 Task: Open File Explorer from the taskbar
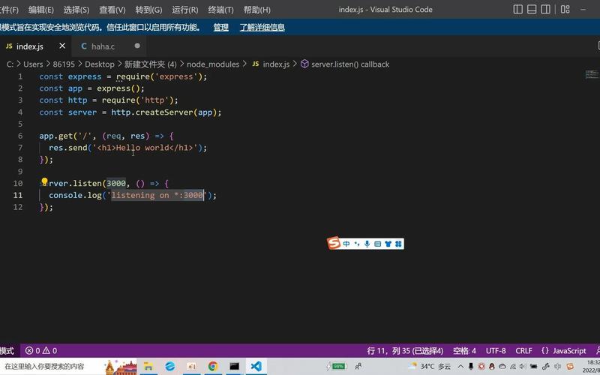pos(148,366)
